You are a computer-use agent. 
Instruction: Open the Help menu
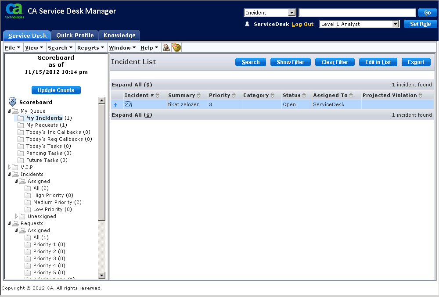tap(149, 48)
